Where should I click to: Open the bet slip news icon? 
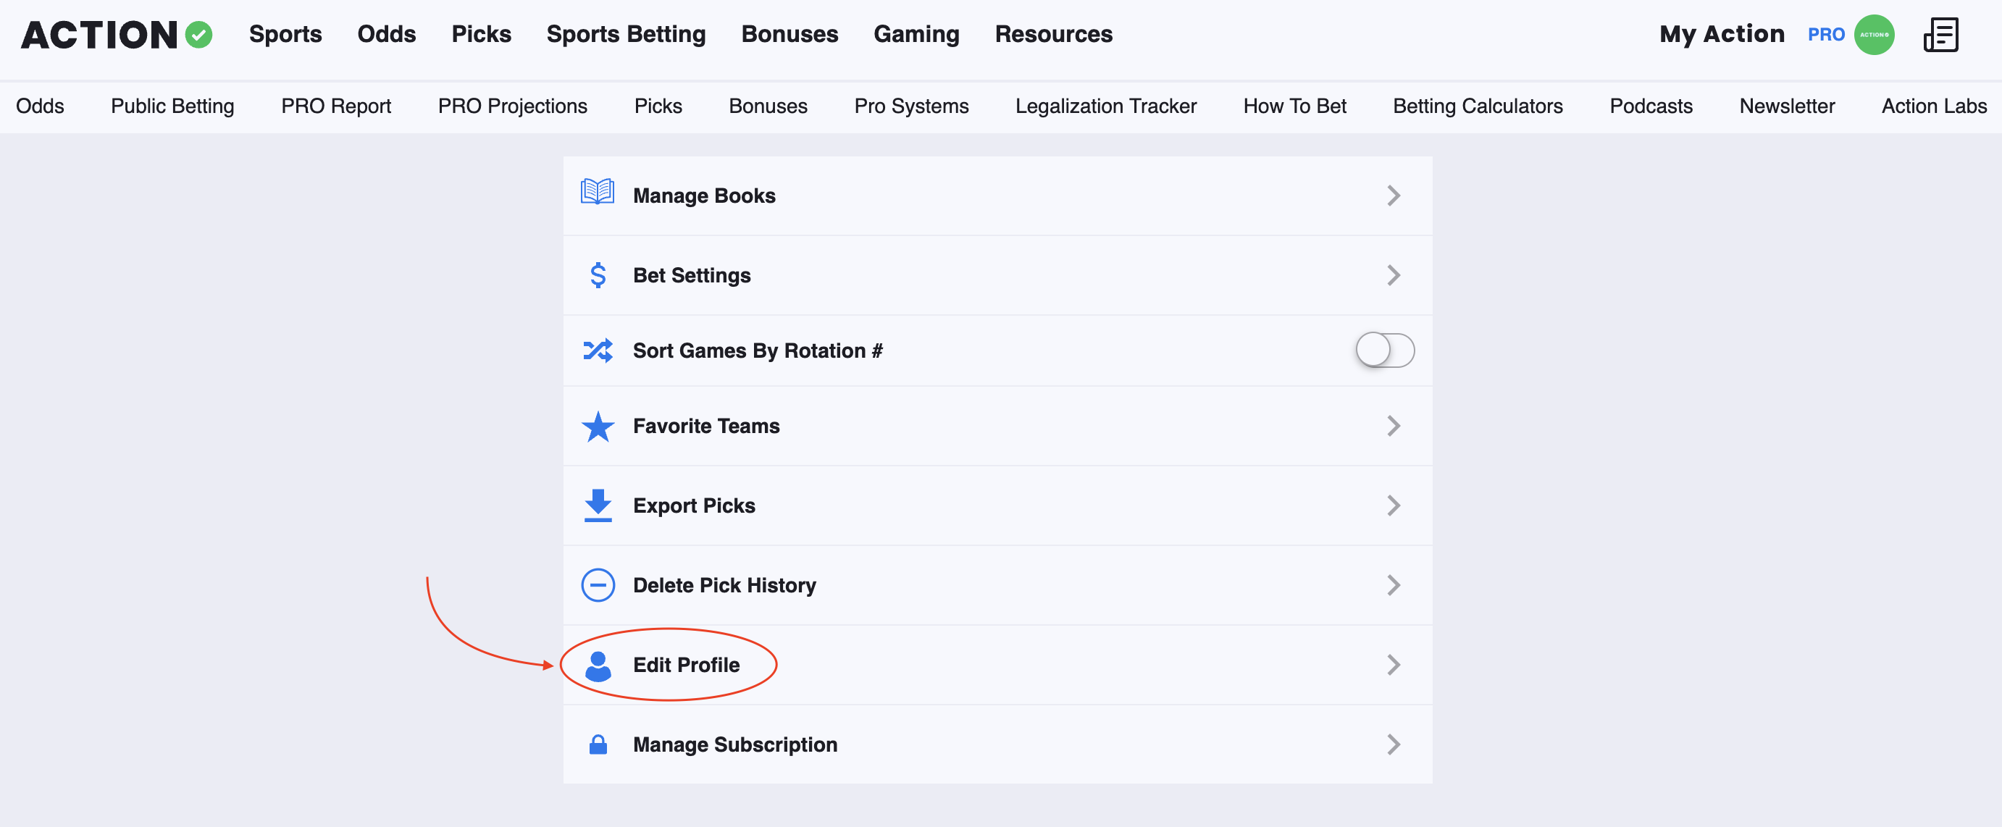click(x=1940, y=35)
